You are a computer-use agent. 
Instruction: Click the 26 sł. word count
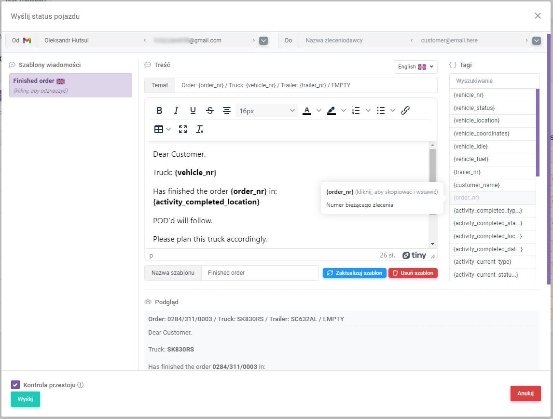pyautogui.click(x=387, y=255)
